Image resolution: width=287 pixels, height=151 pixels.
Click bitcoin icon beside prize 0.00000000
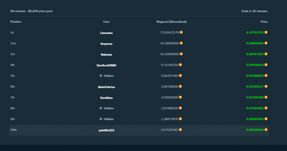266,130
